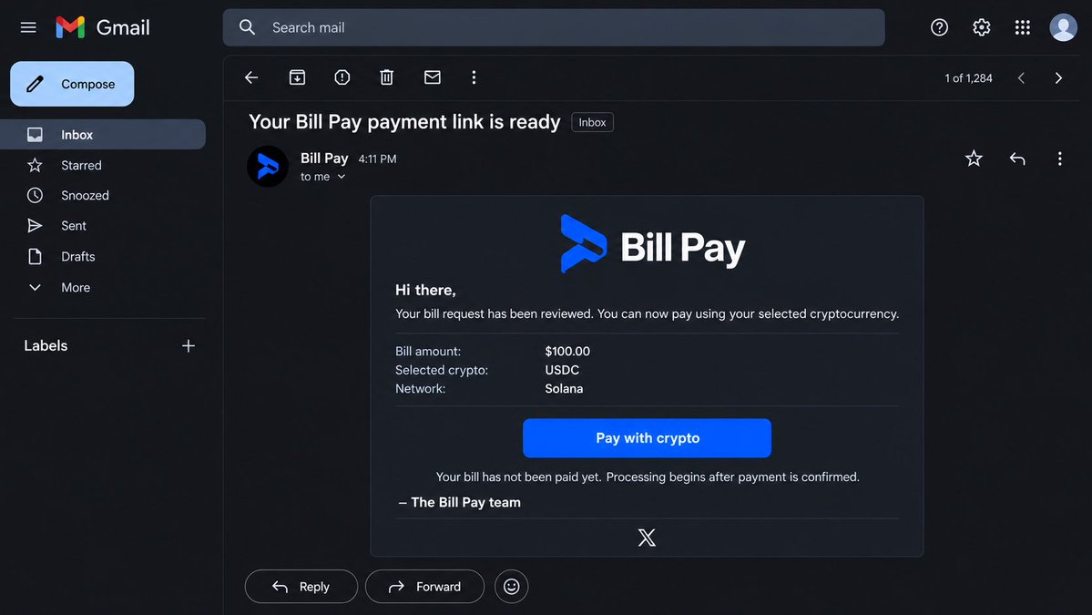Open the account profile avatar
1092x615 pixels.
click(x=1063, y=27)
